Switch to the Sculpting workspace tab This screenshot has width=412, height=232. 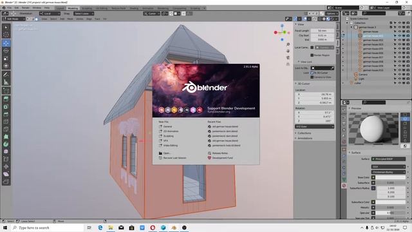tap(87, 8)
